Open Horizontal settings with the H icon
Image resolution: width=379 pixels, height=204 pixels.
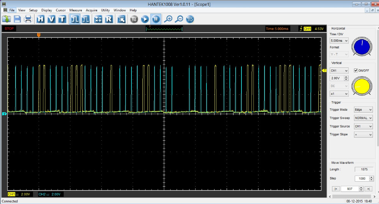click(41, 19)
